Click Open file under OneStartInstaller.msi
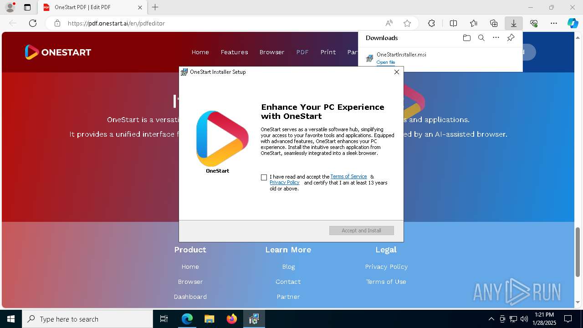This screenshot has height=328, width=583. pyautogui.click(x=386, y=62)
